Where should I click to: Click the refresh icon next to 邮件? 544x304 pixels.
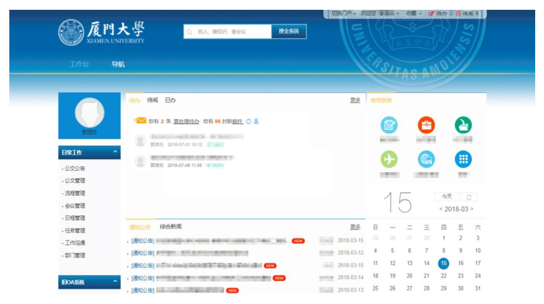248,122
